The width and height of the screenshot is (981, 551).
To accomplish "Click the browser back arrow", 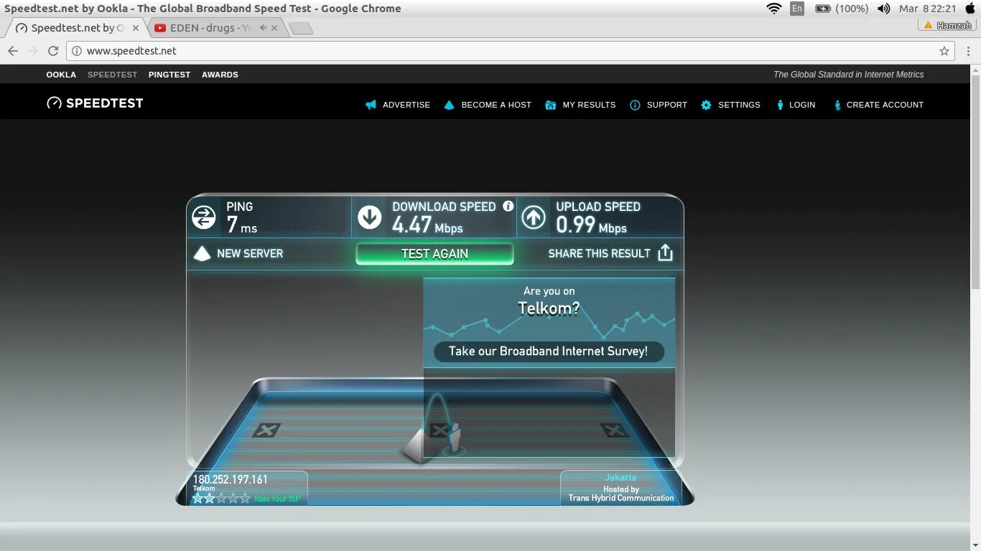I will [x=12, y=51].
